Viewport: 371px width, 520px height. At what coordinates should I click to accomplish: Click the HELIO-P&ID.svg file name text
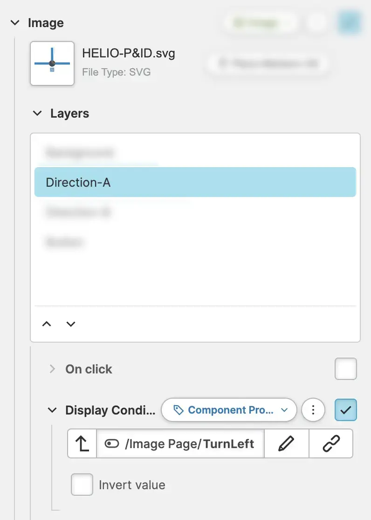tap(129, 53)
